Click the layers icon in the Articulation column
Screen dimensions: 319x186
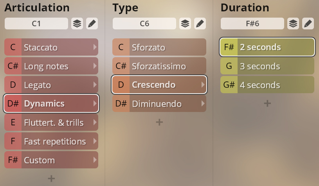(x=77, y=23)
